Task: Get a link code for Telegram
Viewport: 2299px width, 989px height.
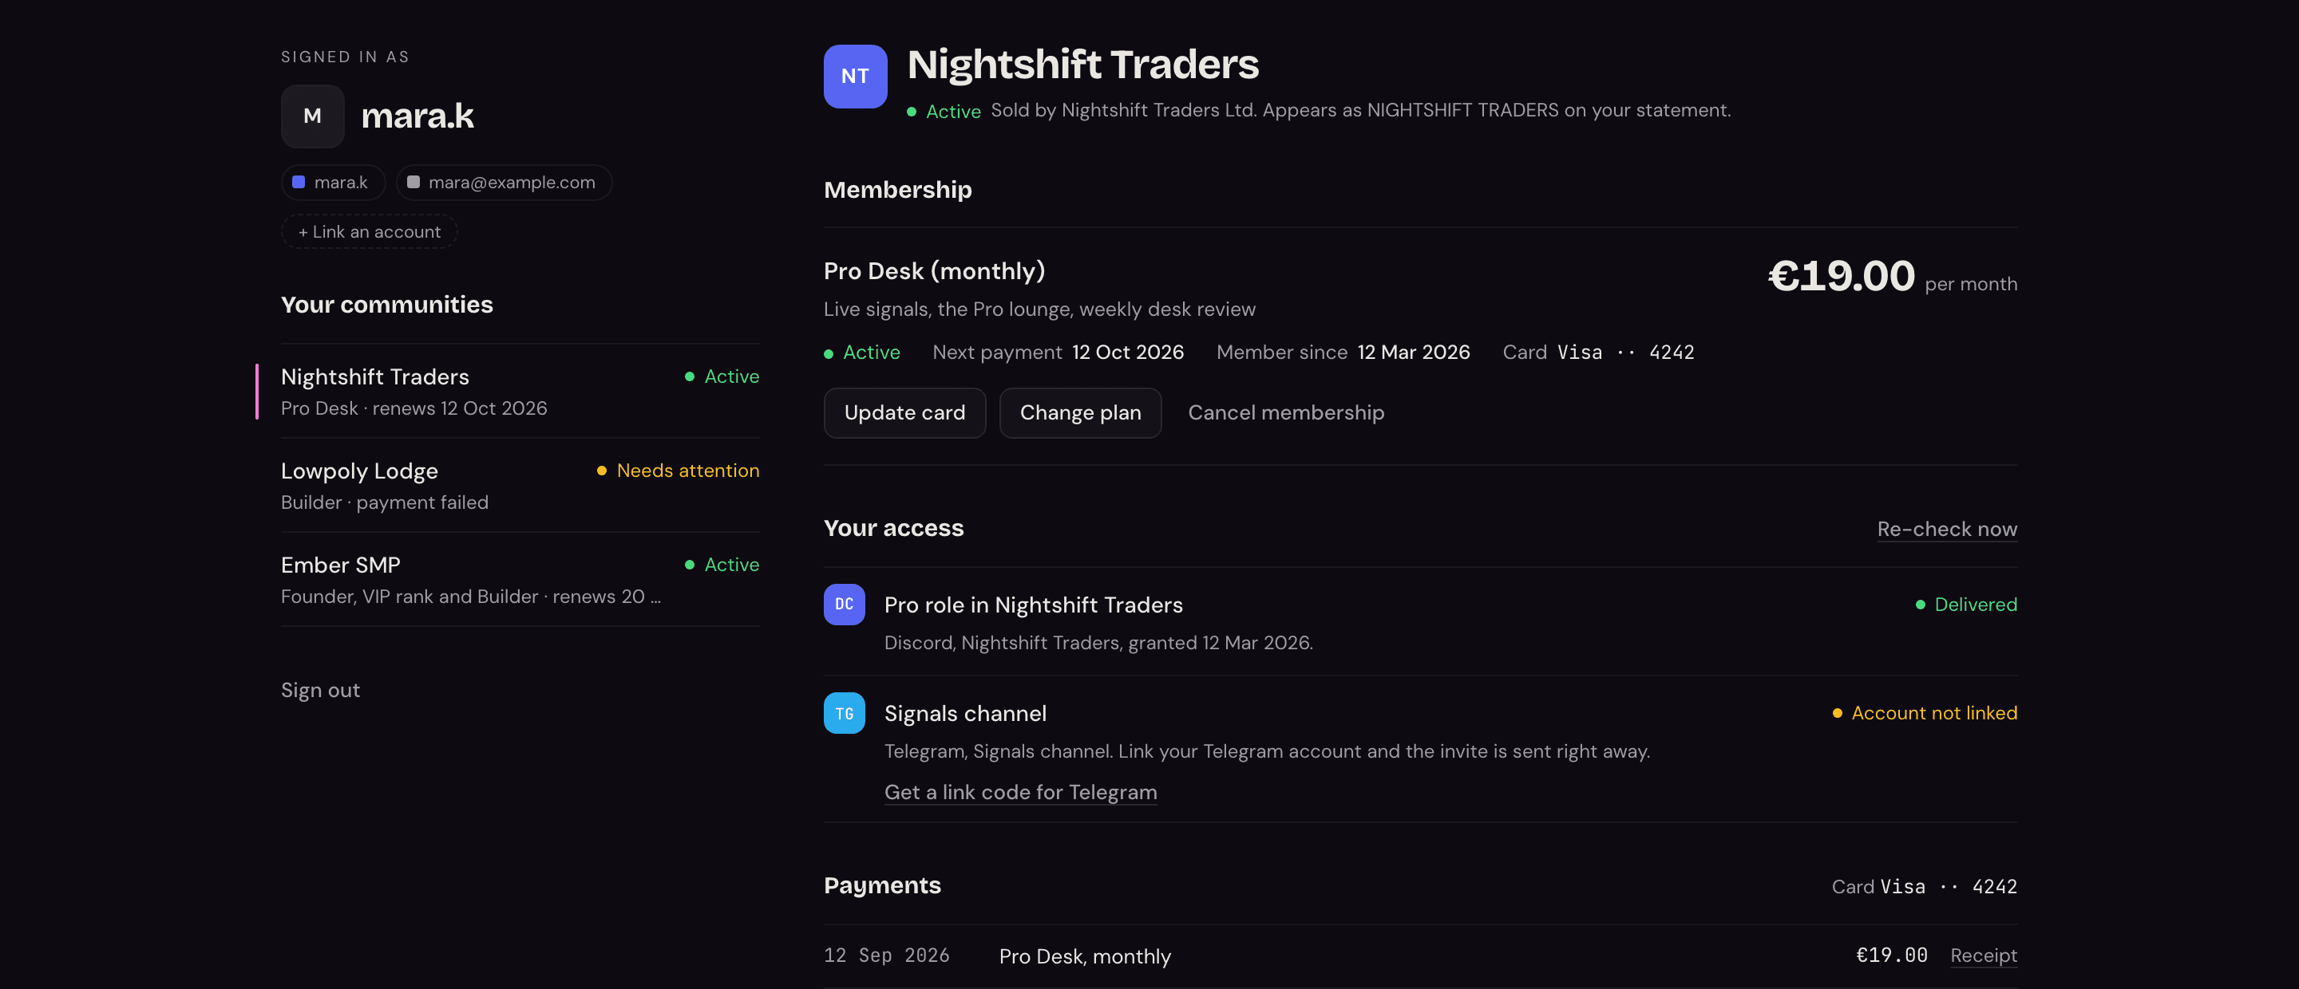Action: (x=1021, y=792)
